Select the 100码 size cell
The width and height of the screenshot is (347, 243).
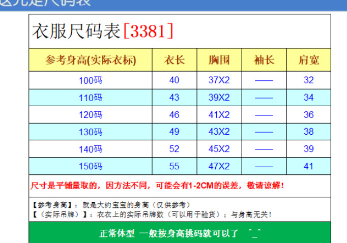[91, 80]
